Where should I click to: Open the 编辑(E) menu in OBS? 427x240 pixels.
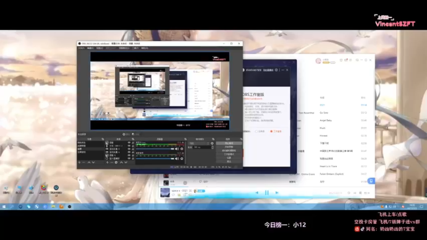[x=90, y=48]
